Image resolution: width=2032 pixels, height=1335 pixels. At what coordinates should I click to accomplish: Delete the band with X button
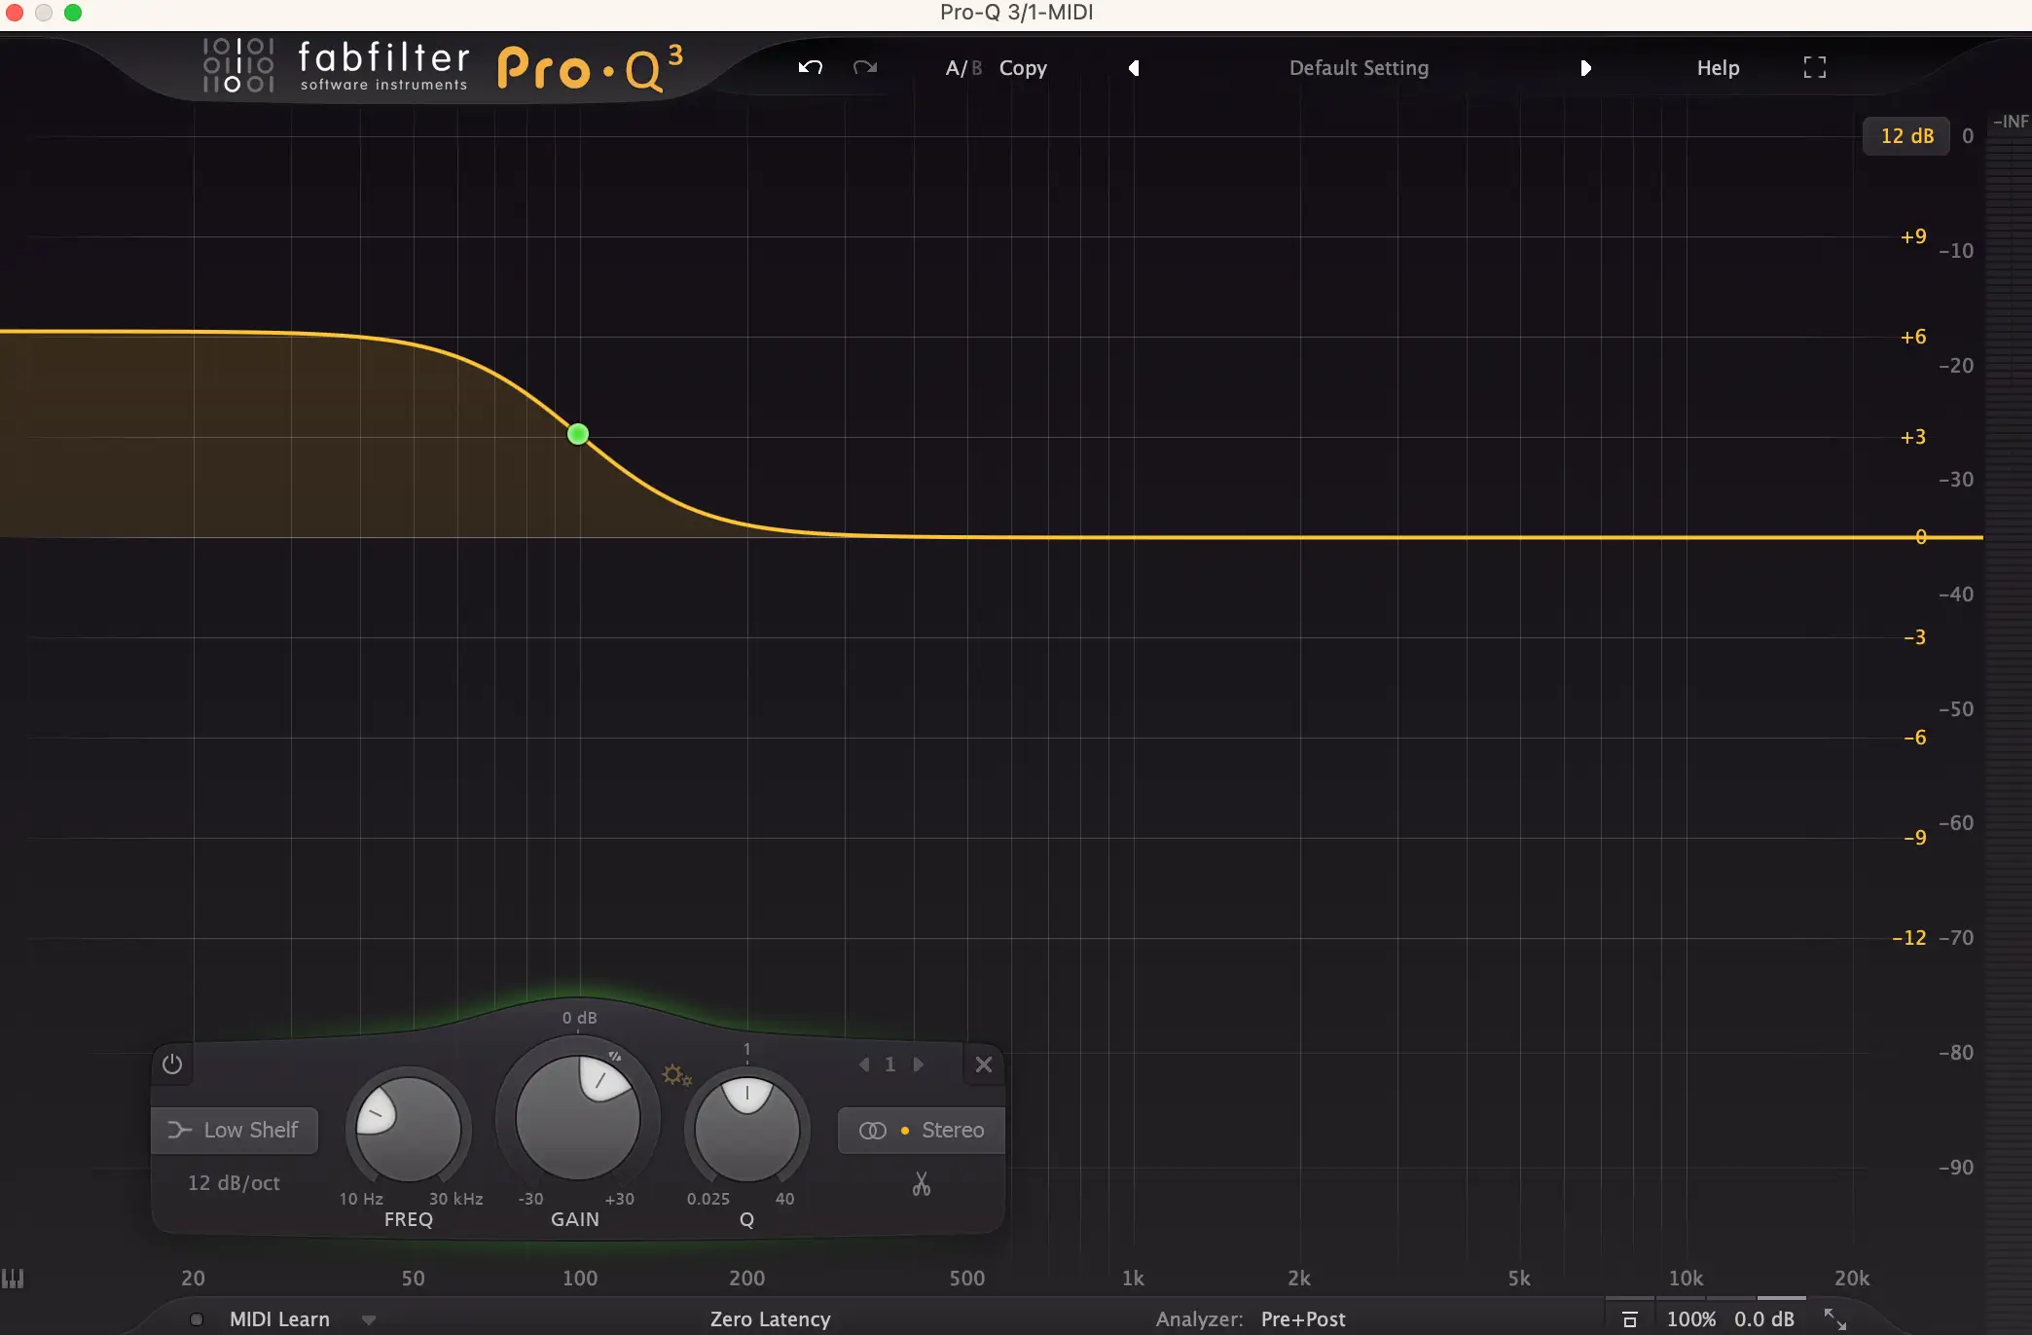pos(983,1064)
